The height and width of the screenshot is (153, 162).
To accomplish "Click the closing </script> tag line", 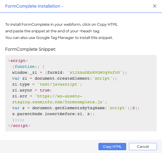I will (x=19, y=126).
